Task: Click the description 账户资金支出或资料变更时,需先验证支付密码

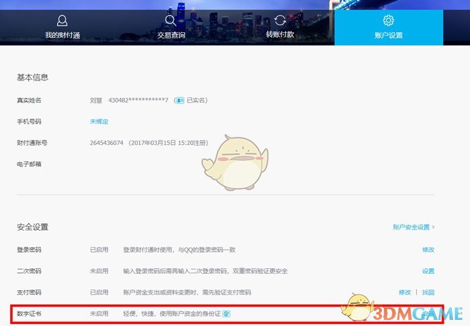Action: (187, 292)
